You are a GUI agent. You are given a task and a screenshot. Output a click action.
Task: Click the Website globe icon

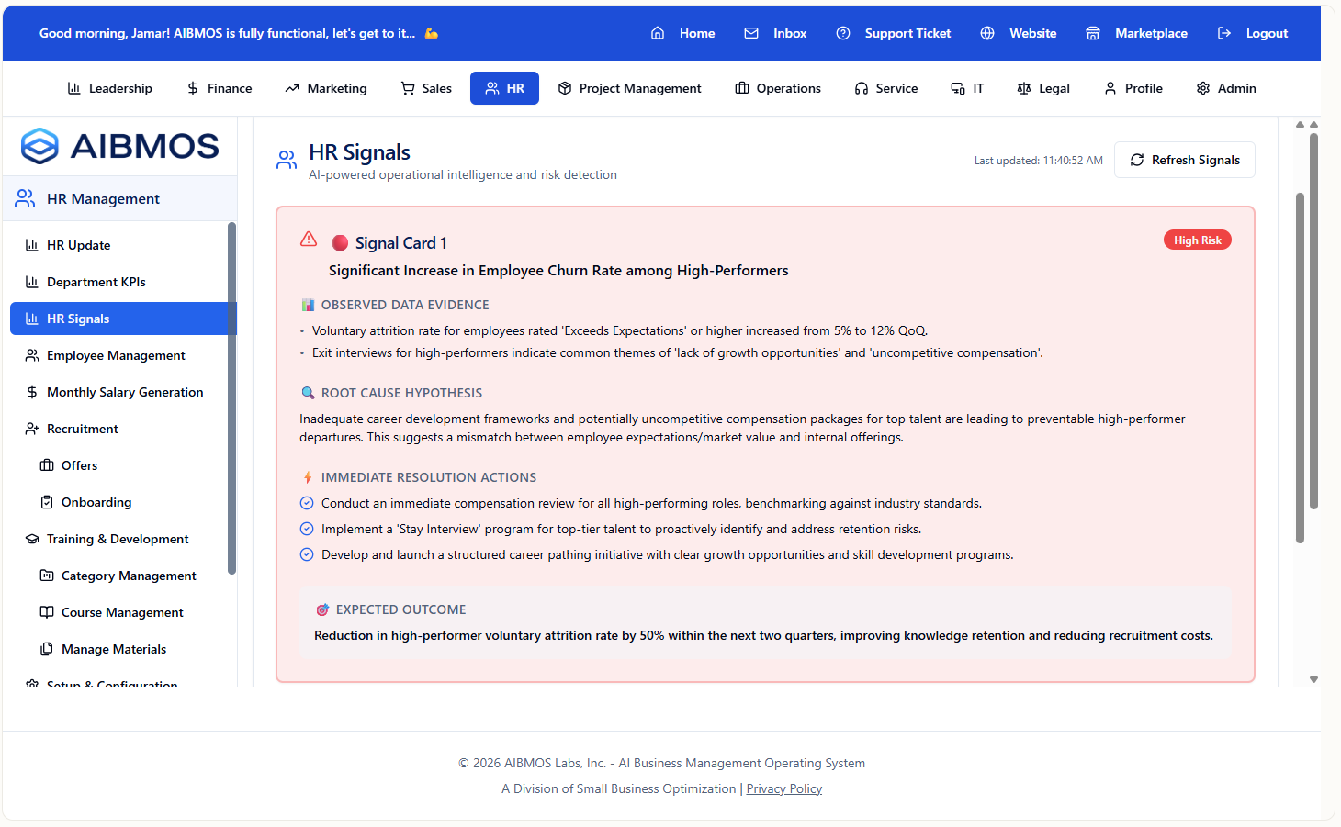pos(987,33)
